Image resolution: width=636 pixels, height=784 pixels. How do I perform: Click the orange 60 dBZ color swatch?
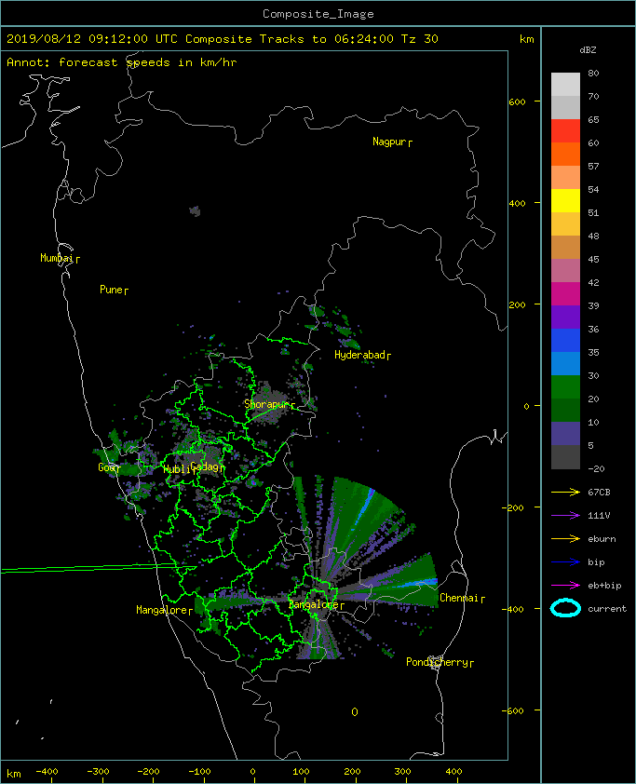(565, 154)
